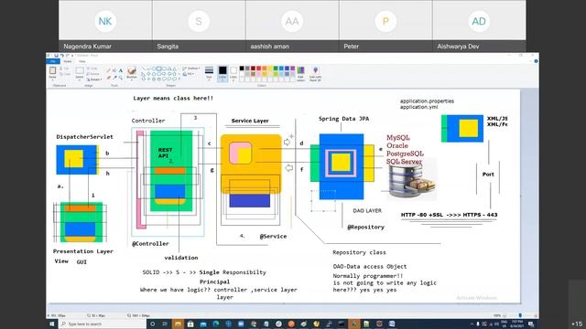Open the File tab in Paint
Image resolution: width=586 pixels, height=329 pixels.
[53, 61]
